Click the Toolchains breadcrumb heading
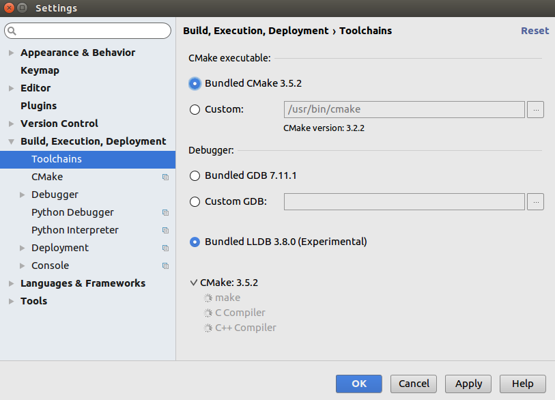 click(x=366, y=31)
